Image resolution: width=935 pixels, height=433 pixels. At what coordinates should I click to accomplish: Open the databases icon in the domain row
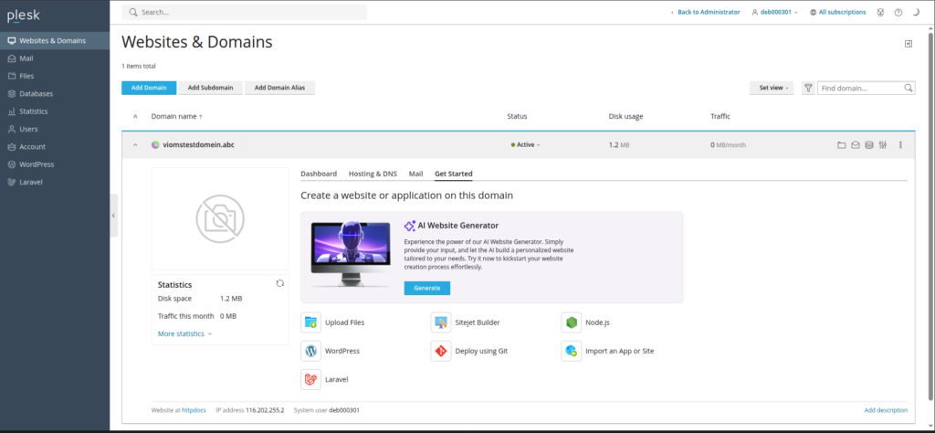(x=869, y=145)
